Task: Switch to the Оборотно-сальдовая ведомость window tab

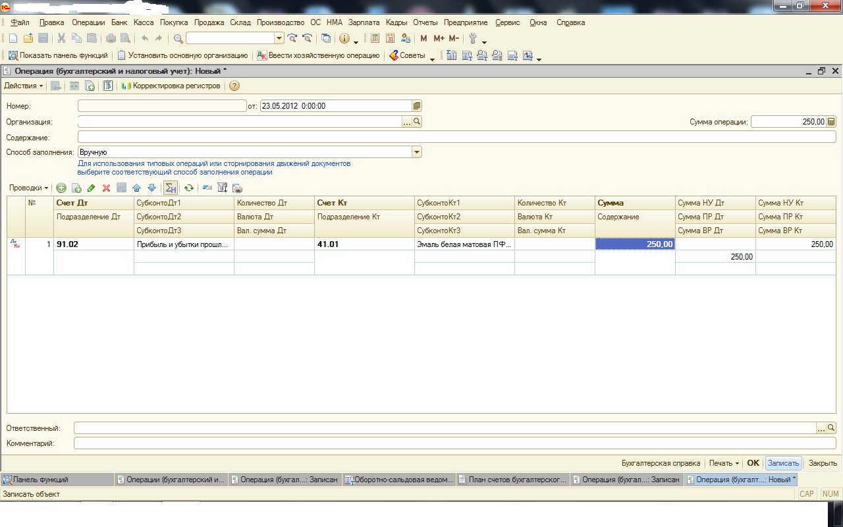Action: click(400, 480)
